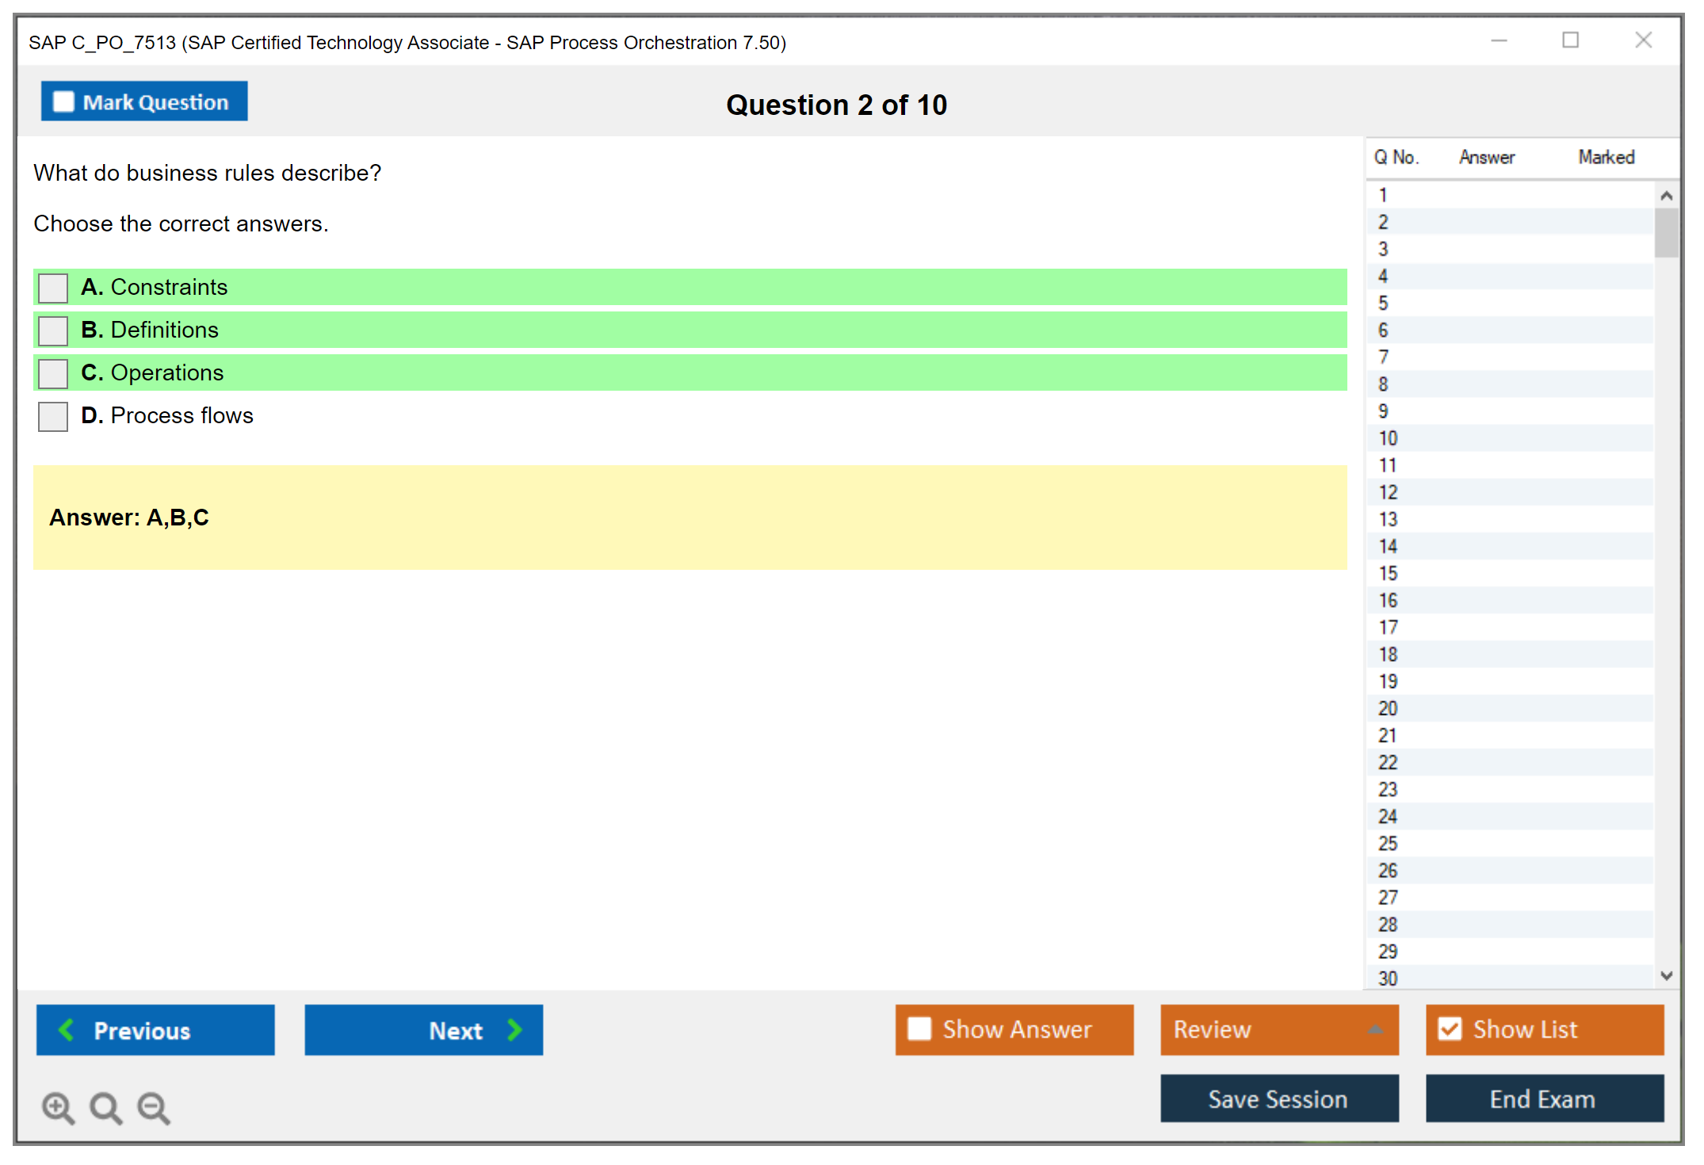Maximize the exam window

[x=1570, y=40]
